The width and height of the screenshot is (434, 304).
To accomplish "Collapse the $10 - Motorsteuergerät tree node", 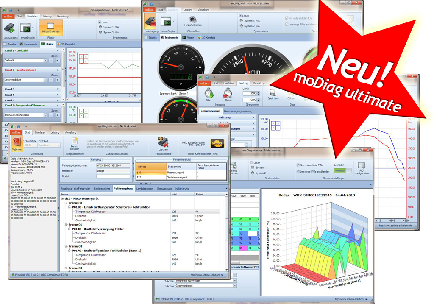I will (63, 198).
